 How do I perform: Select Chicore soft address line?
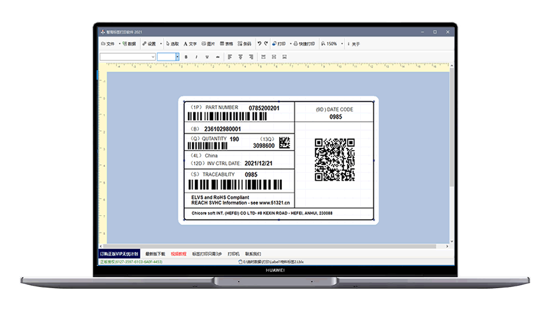[x=262, y=213]
